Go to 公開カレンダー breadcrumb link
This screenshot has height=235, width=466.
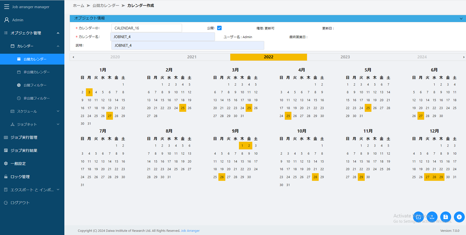(106, 6)
